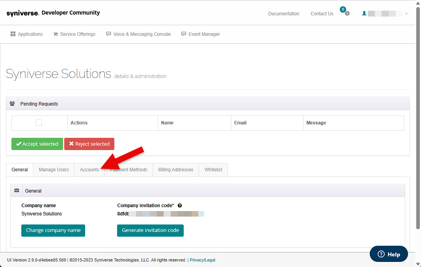Open the Privacy/Legal footer link
The height and width of the screenshot is (267, 421).
(203, 260)
